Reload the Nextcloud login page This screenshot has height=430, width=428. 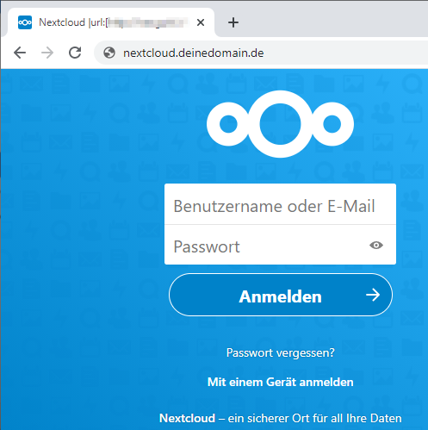(75, 53)
